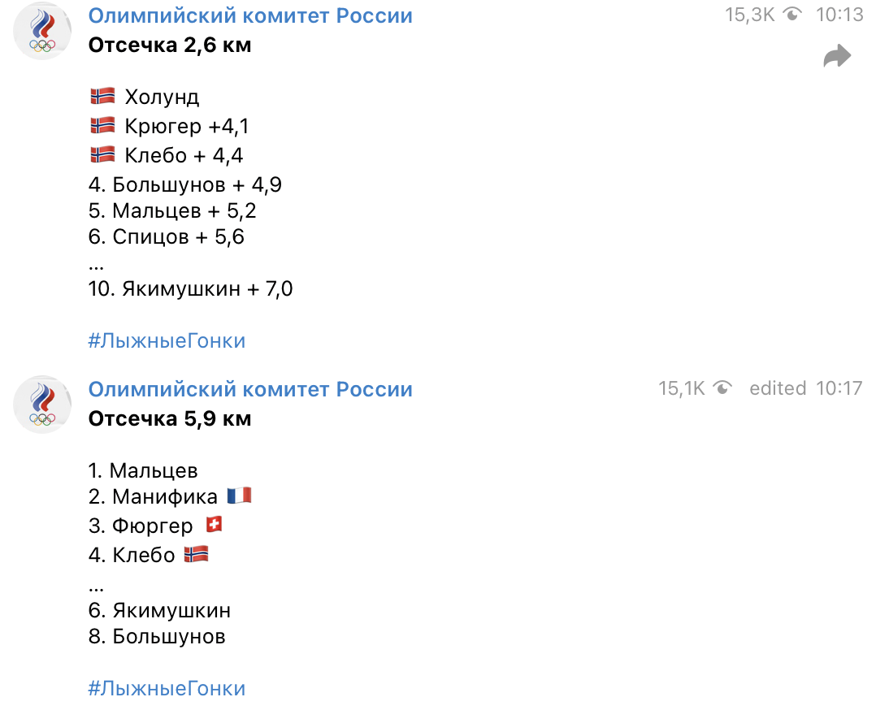Click heading Отсечка 5,9 км

[170, 418]
